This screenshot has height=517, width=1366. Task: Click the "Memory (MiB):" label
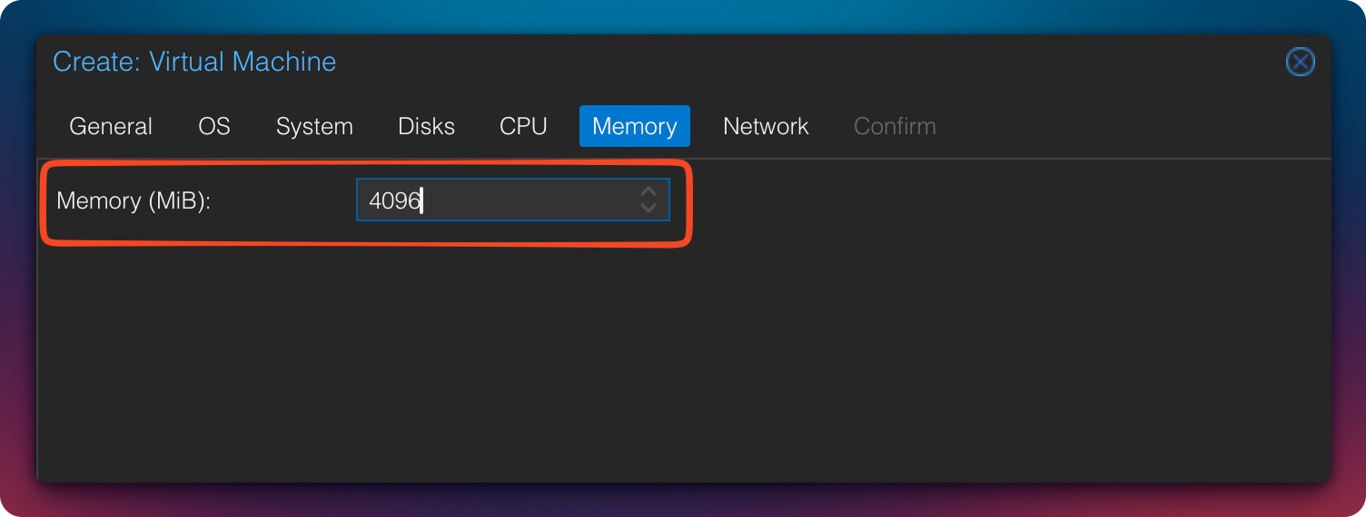pos(134,200)
